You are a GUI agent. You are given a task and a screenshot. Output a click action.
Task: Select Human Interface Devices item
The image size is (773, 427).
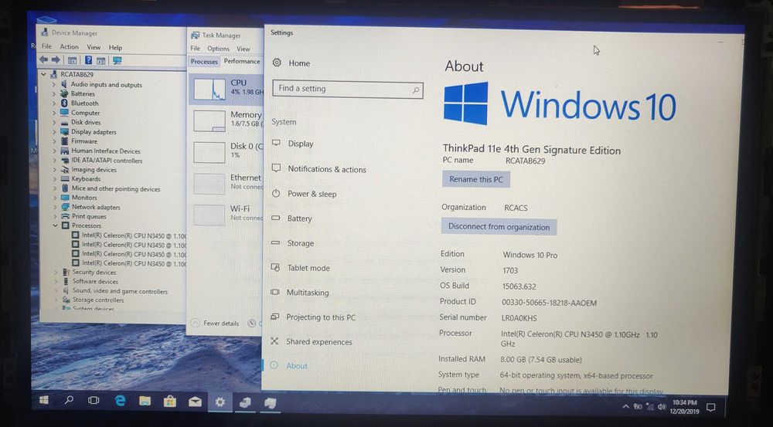(106, 151)
